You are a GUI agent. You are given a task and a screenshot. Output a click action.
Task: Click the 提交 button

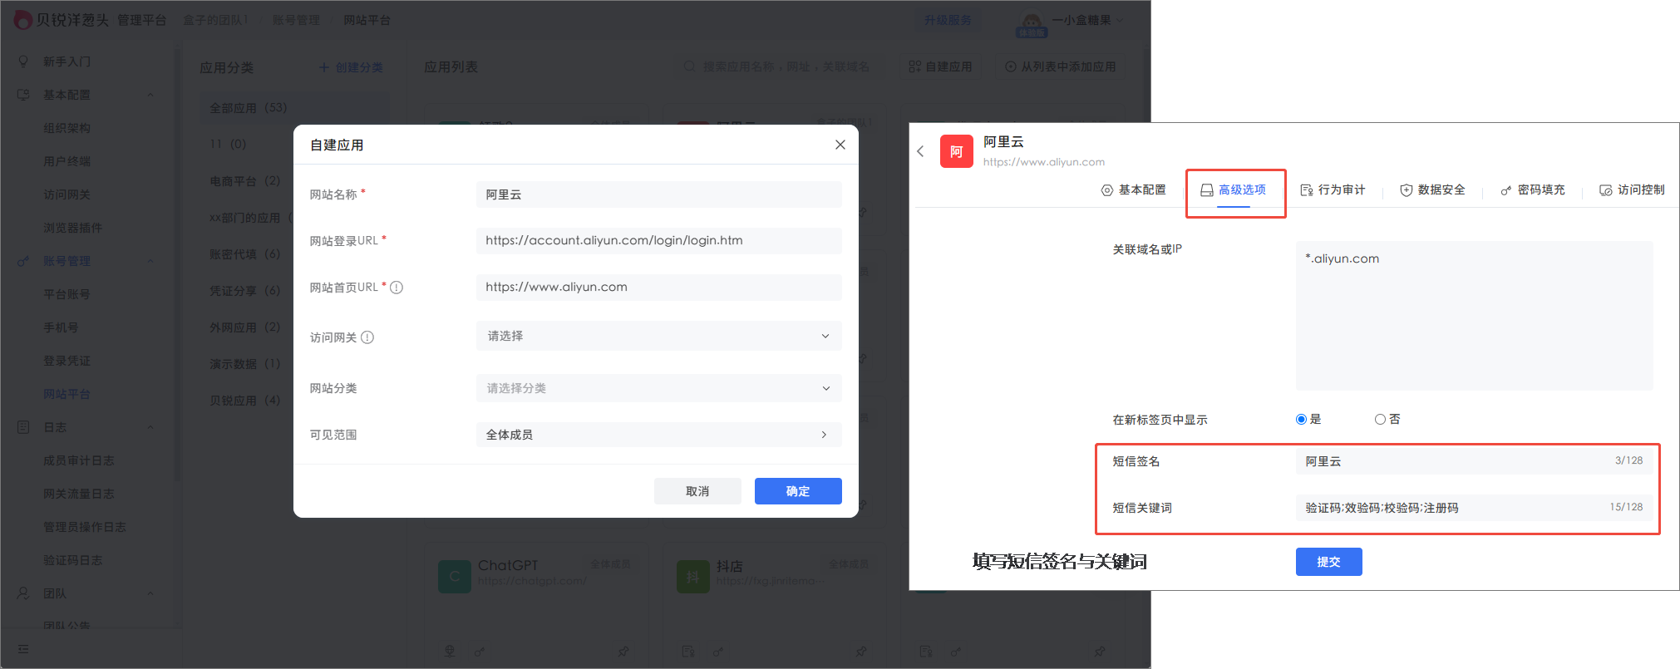click(1328, 562)
